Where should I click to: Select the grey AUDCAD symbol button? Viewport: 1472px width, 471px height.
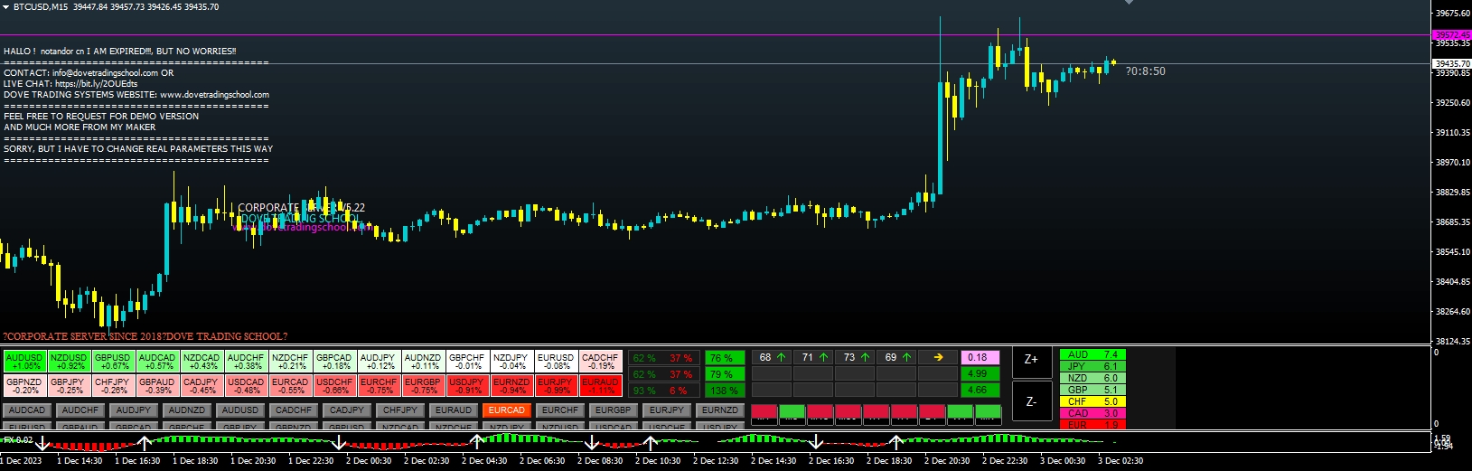coord(27,410)
